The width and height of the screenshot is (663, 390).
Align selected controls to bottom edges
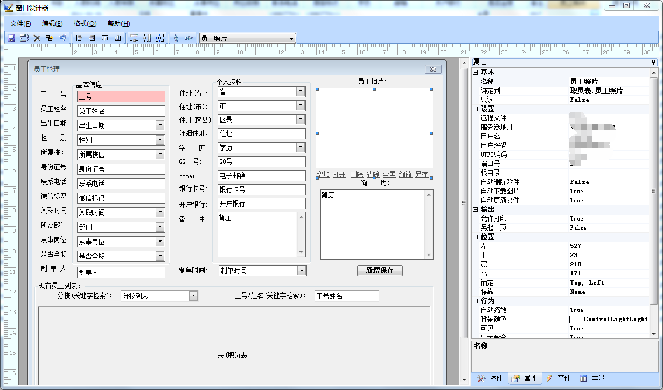click(118, 38)
